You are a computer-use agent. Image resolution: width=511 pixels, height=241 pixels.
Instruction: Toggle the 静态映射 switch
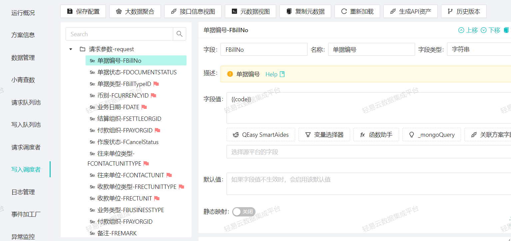point(244,212)
